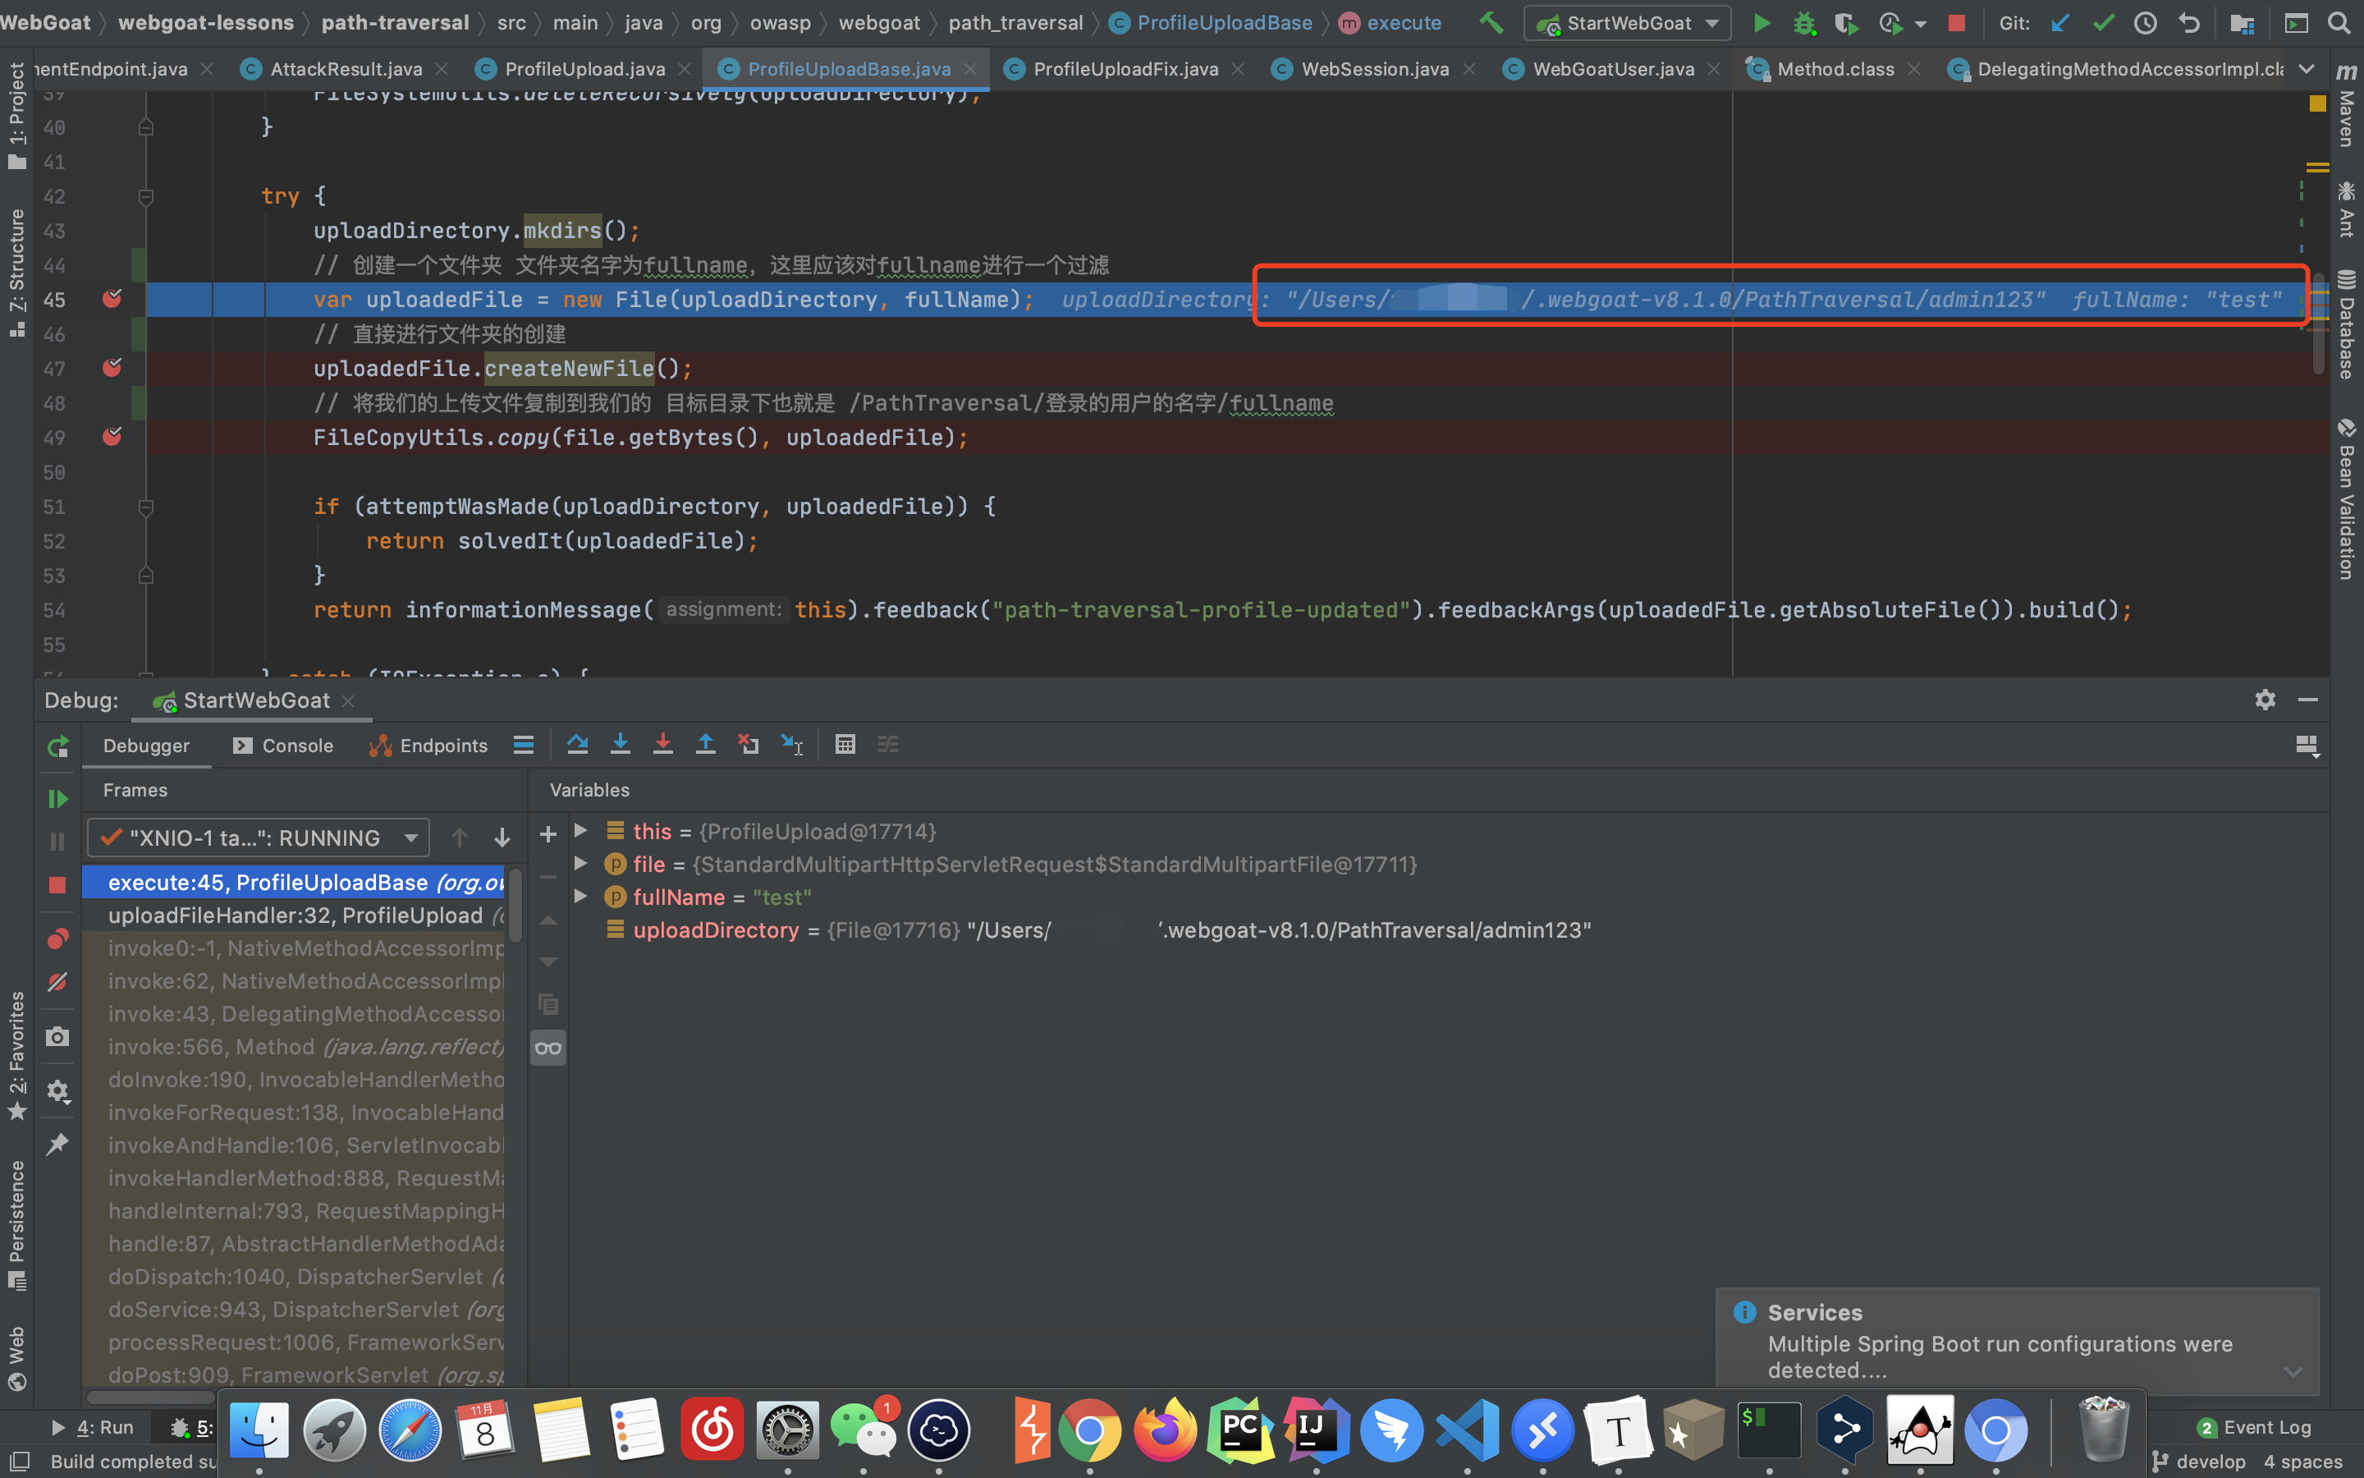Toggle Mute Breakpoints icon

coord(57,981)
